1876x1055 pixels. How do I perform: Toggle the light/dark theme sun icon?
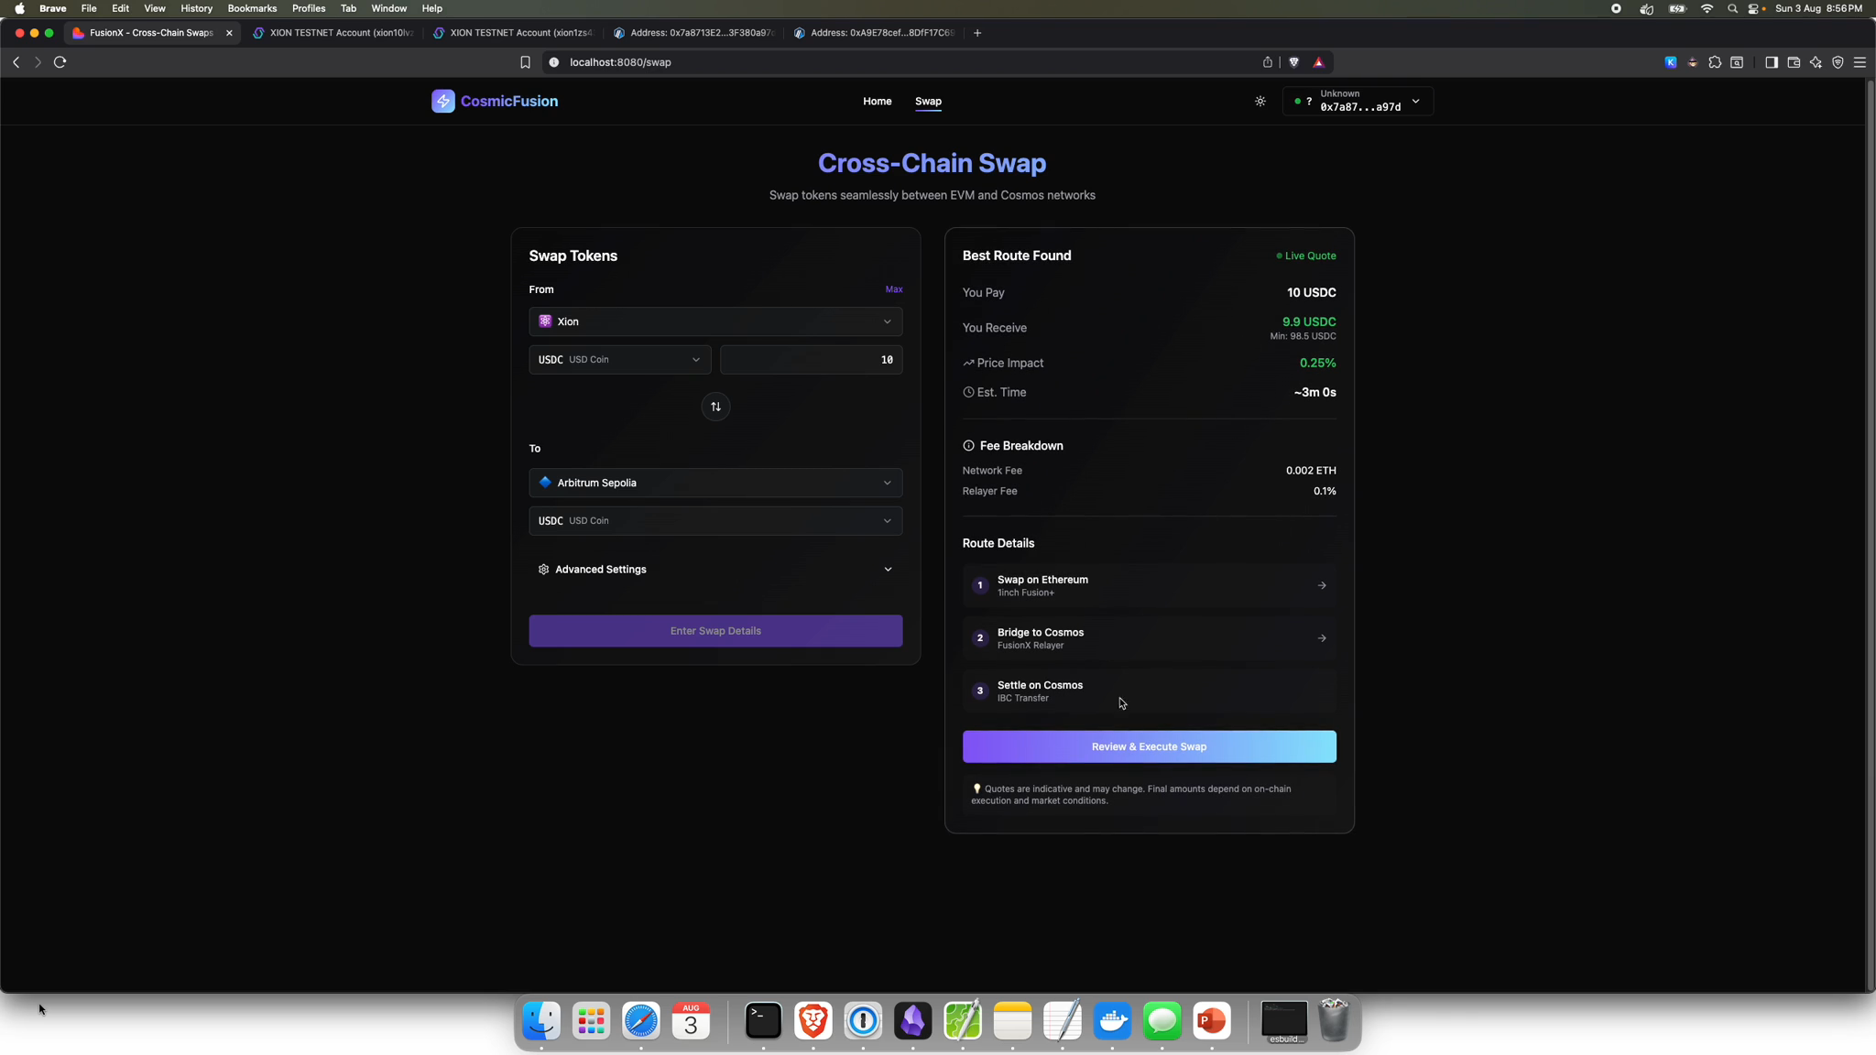(1259, 101)
